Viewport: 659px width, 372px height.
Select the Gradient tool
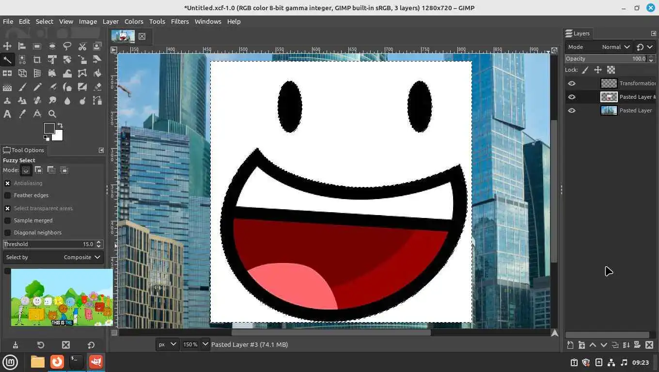pos(7,87)
